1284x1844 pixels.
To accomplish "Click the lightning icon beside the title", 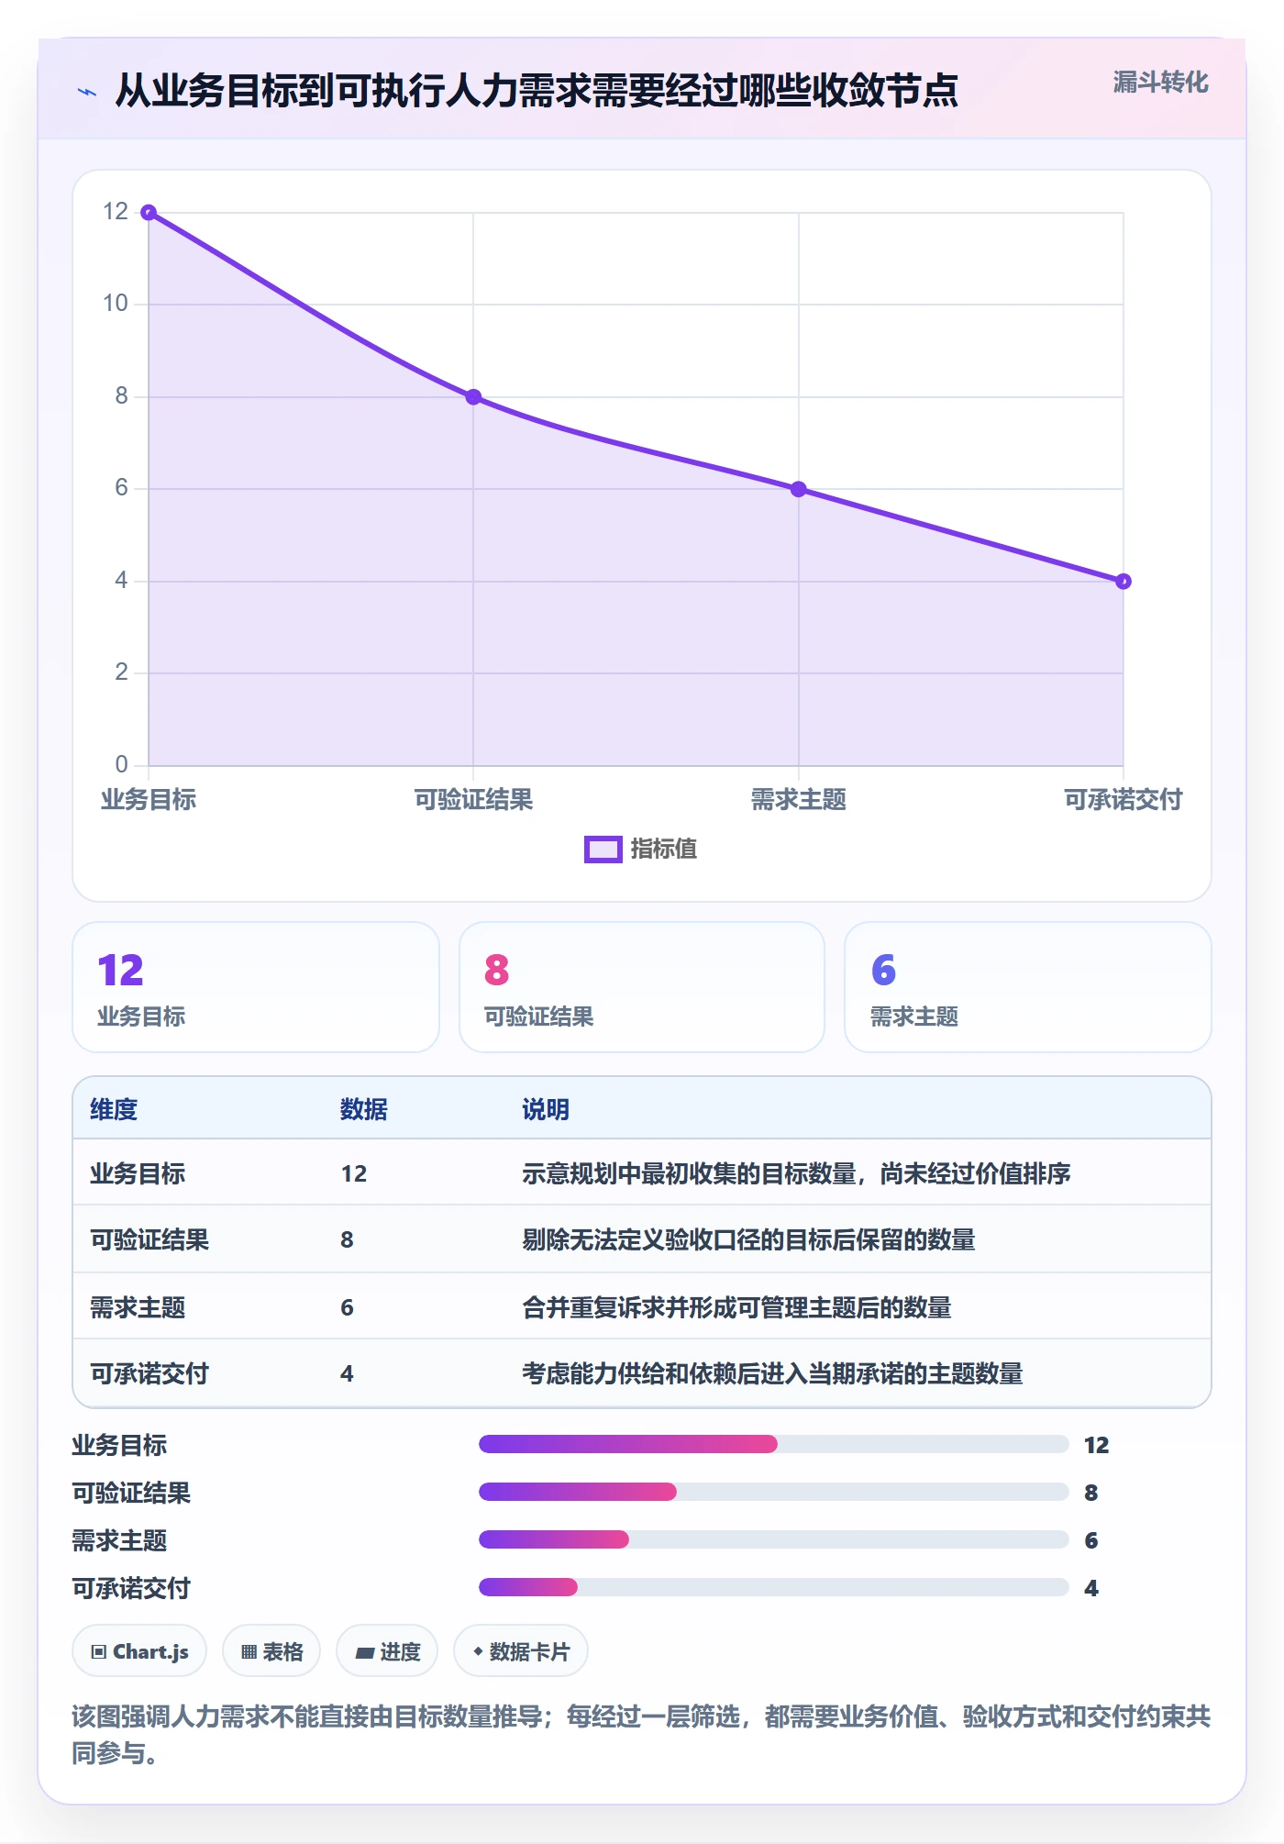I will pyautogui.click(x=87, y=92).
